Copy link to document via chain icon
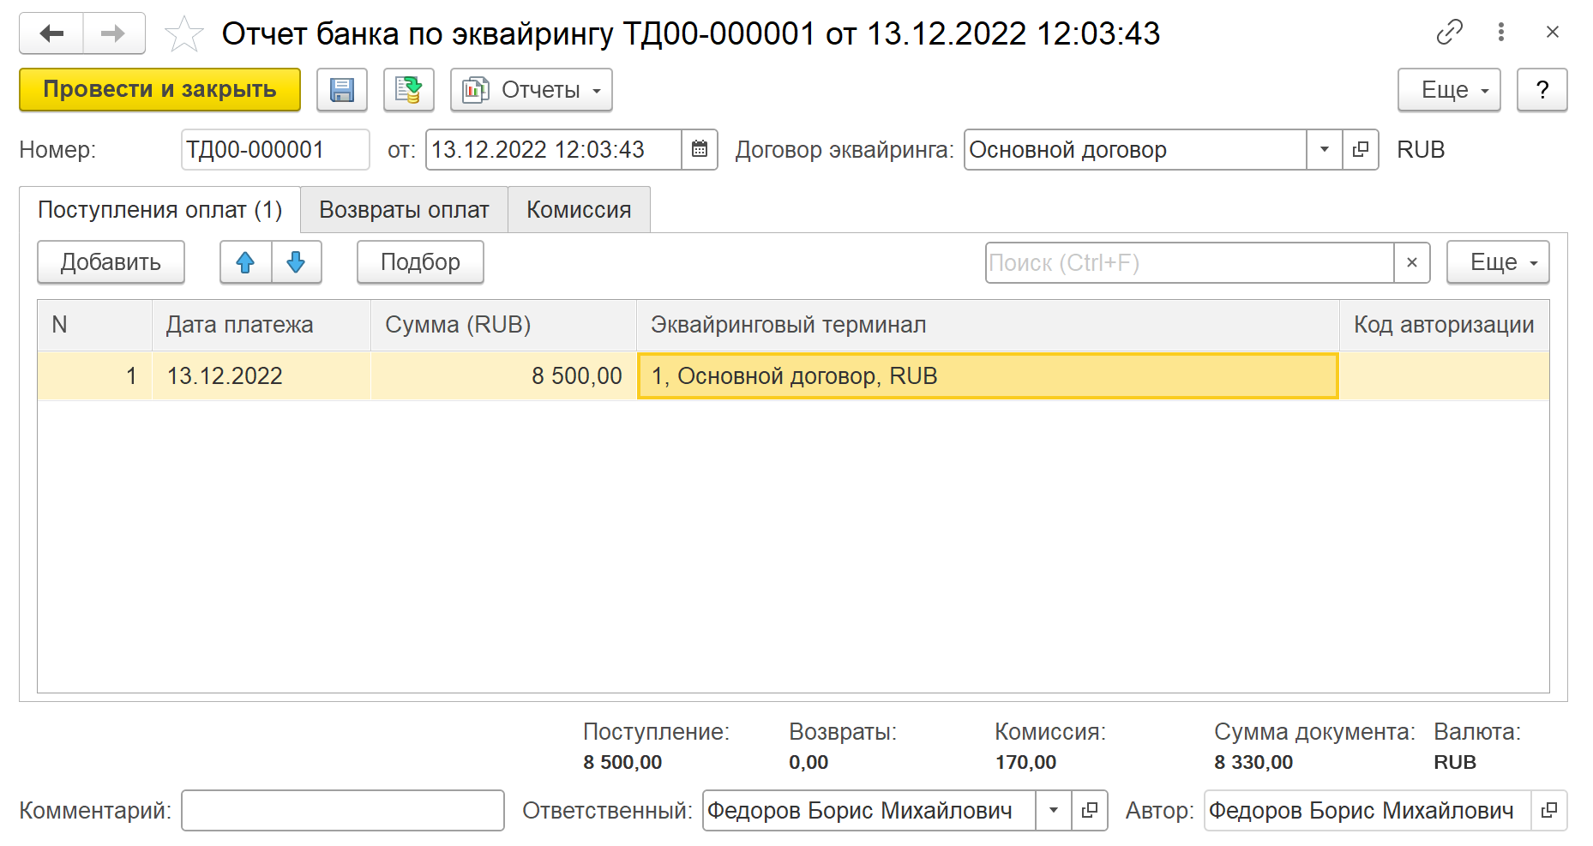1593x846 pixels. (x=1449, y=33)
